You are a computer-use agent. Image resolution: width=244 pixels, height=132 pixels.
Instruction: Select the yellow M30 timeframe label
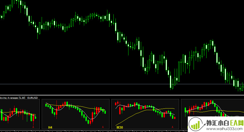120,127
